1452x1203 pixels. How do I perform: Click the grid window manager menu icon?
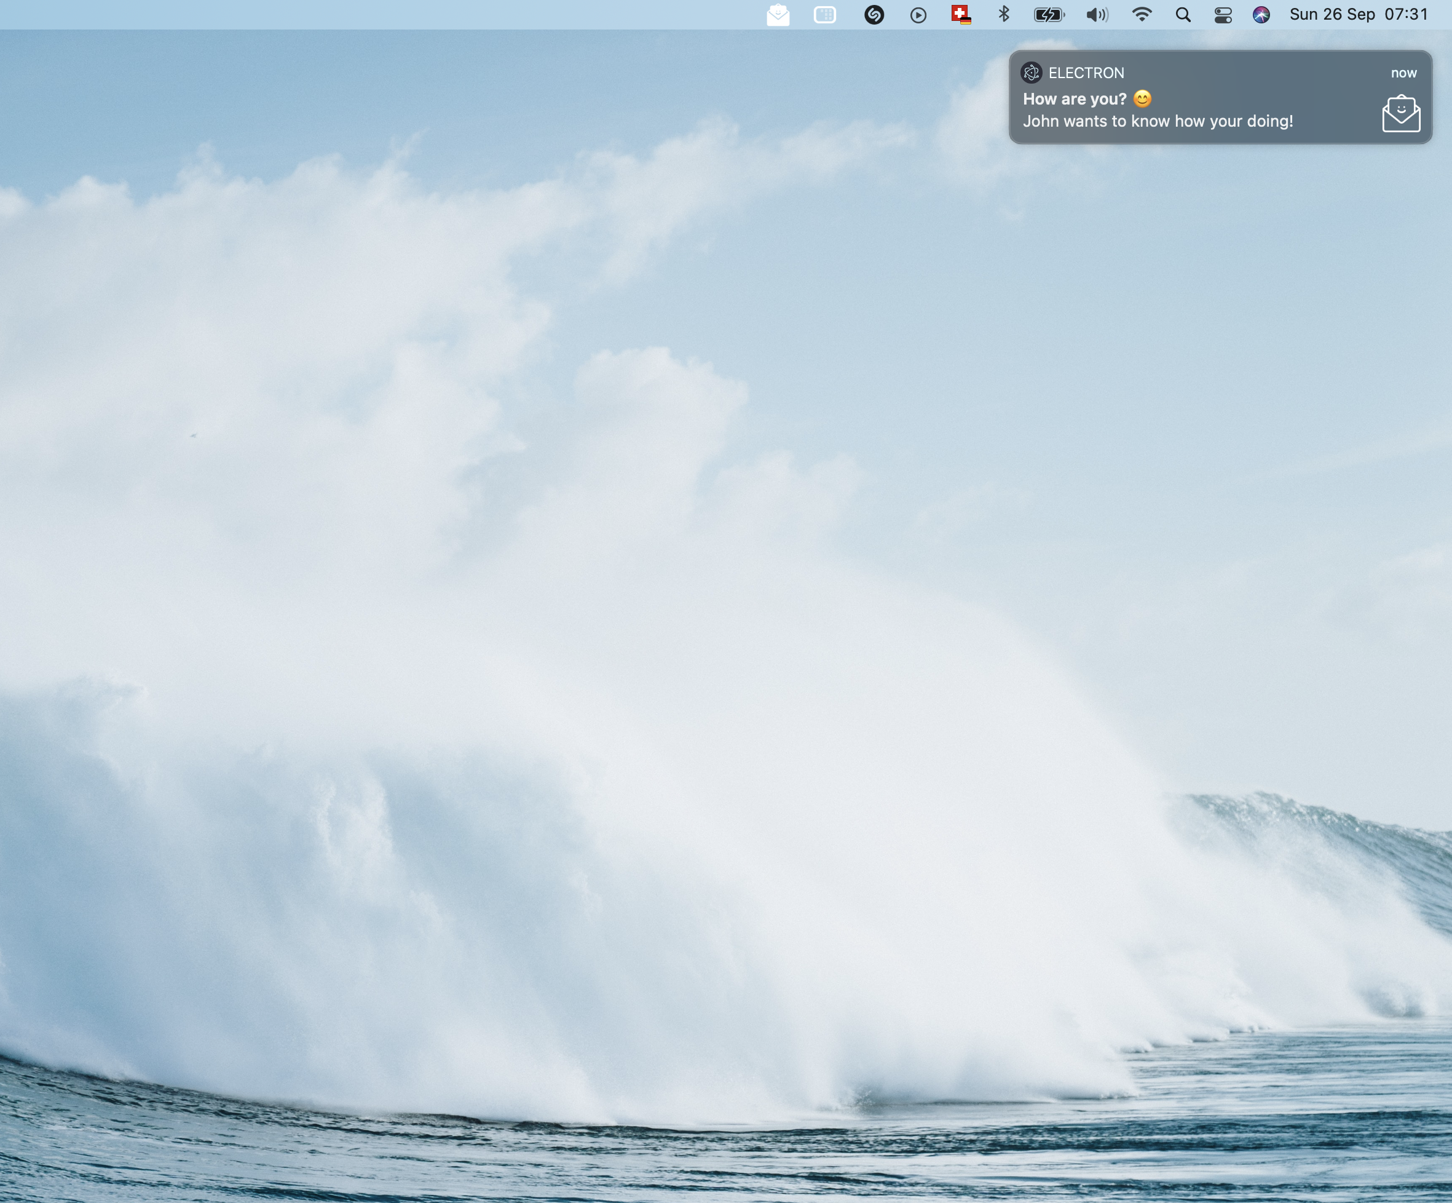coord(824,15)
